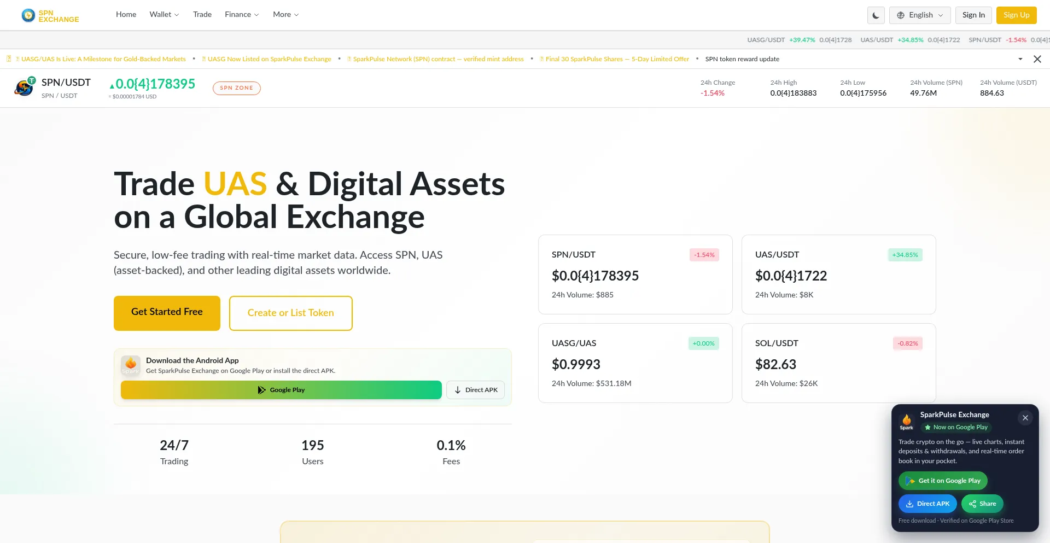Viewport: 1050px width, 543px height.
Task: Close the SparkPulse Exchange popup
Action: pyautogui.click(x=1025, y=418)
